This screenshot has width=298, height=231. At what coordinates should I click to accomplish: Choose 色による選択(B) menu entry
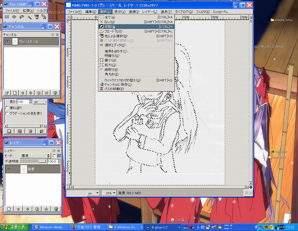(x=136, y=36)
